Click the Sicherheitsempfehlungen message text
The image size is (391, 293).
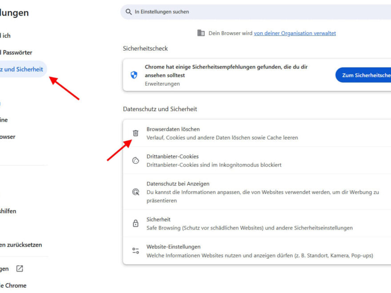click(226, 71)
